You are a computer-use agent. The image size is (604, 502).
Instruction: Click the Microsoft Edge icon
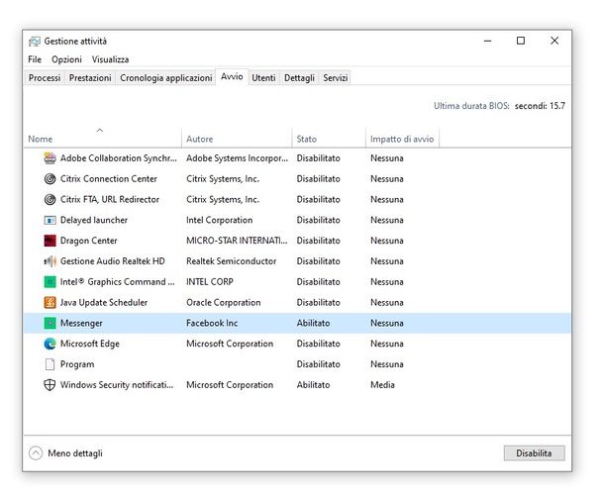[x=50, y=344]
